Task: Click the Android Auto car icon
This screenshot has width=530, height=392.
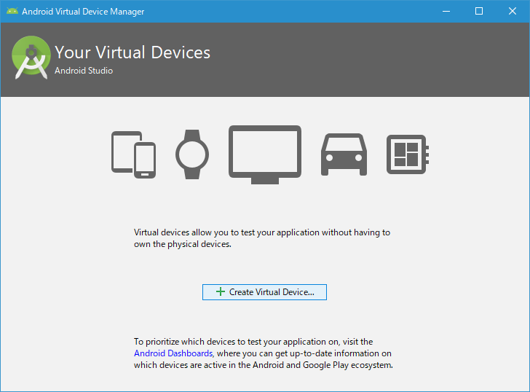Action: click(344, 154)
